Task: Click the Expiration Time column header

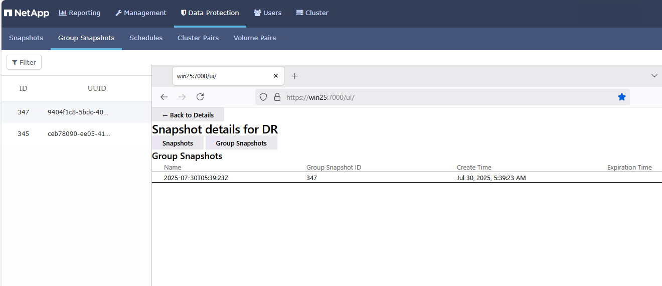Action: coord(629,167)
